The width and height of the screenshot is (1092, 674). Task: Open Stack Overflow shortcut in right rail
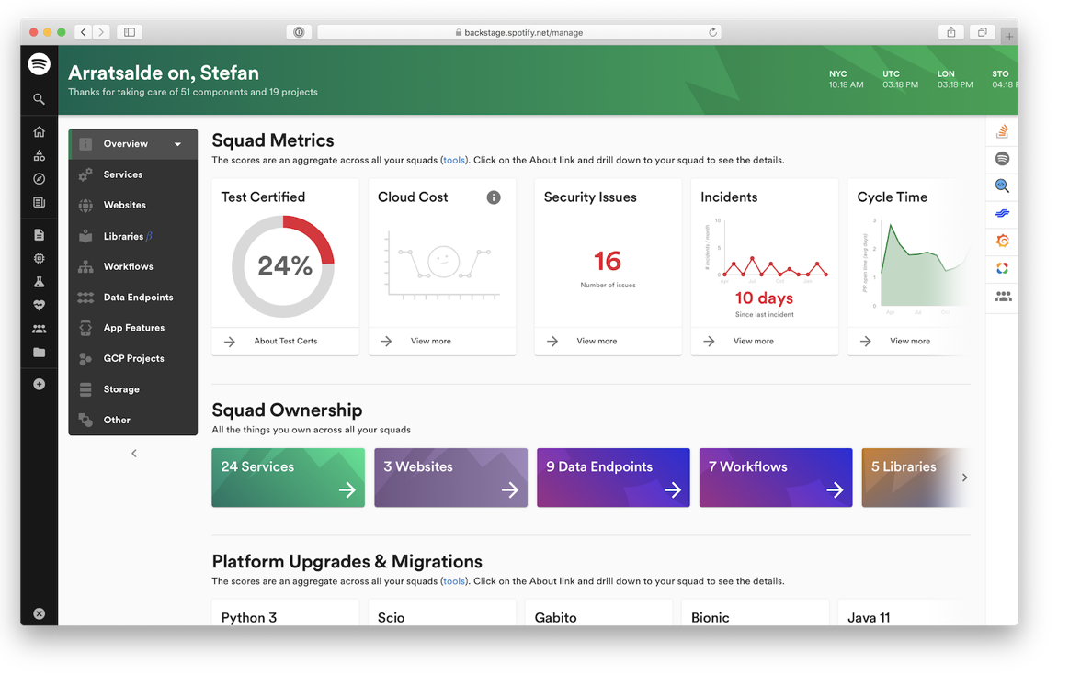pyautogui.click(x=1002, y=131)
